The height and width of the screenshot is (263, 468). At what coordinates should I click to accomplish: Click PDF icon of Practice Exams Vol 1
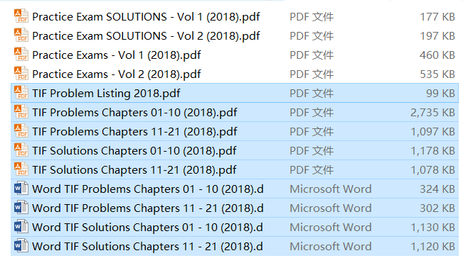coord(21,55)
